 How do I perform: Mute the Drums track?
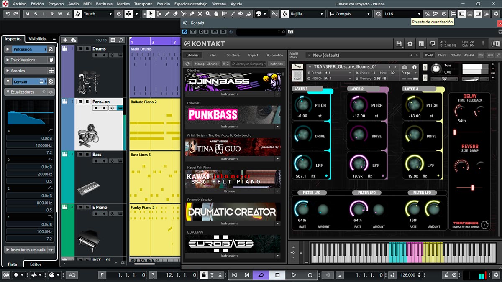tap(80, 49)
